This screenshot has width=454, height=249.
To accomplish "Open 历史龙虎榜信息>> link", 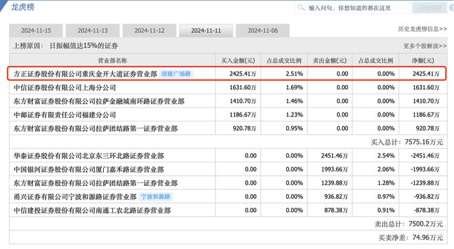I will tap(422, 29).
